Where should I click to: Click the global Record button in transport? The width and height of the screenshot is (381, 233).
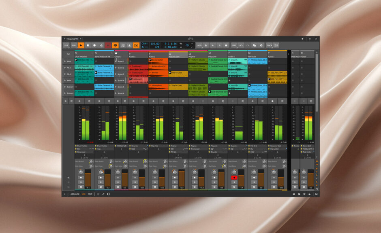[94, 45]
